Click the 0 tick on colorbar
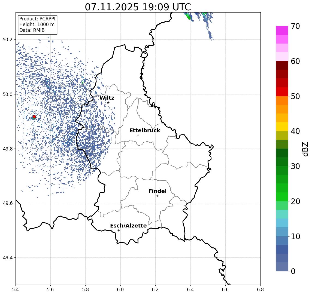The height and width of the screenshot is (295, 312). tap(293, 271)
